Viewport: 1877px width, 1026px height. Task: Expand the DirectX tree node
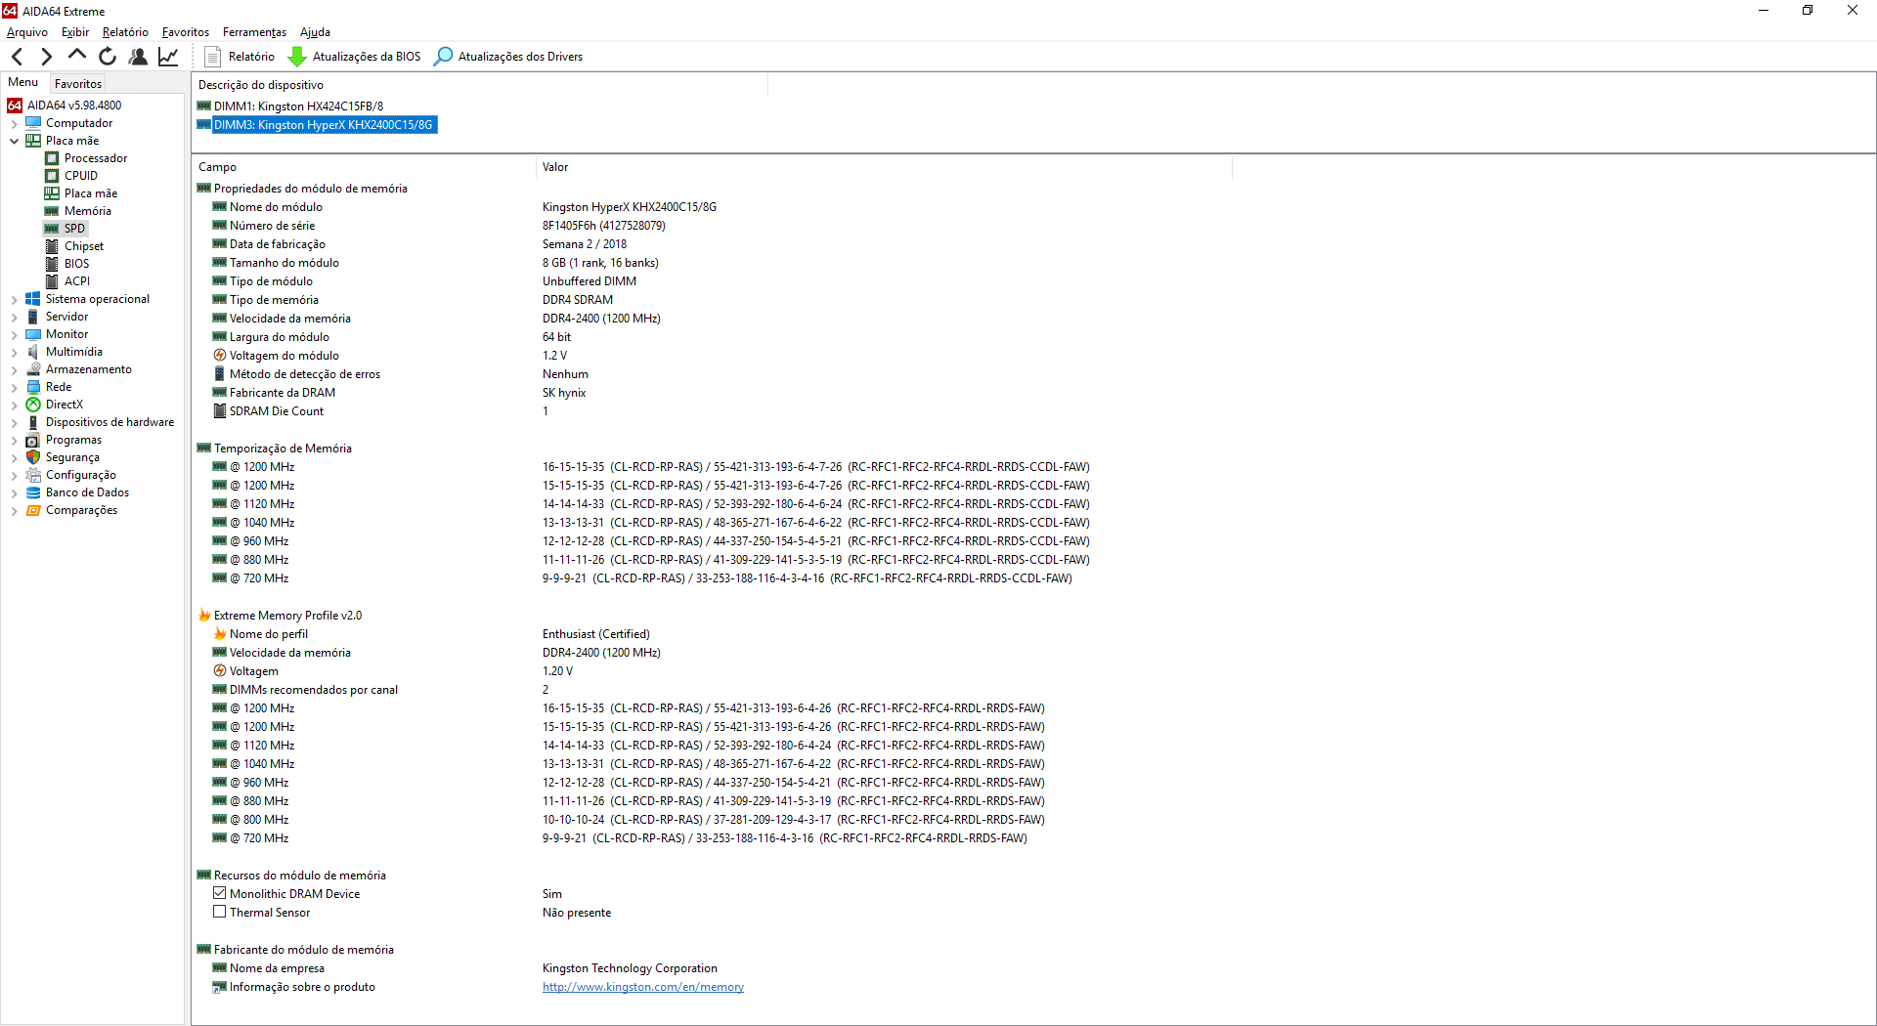[x=14, y=405]
